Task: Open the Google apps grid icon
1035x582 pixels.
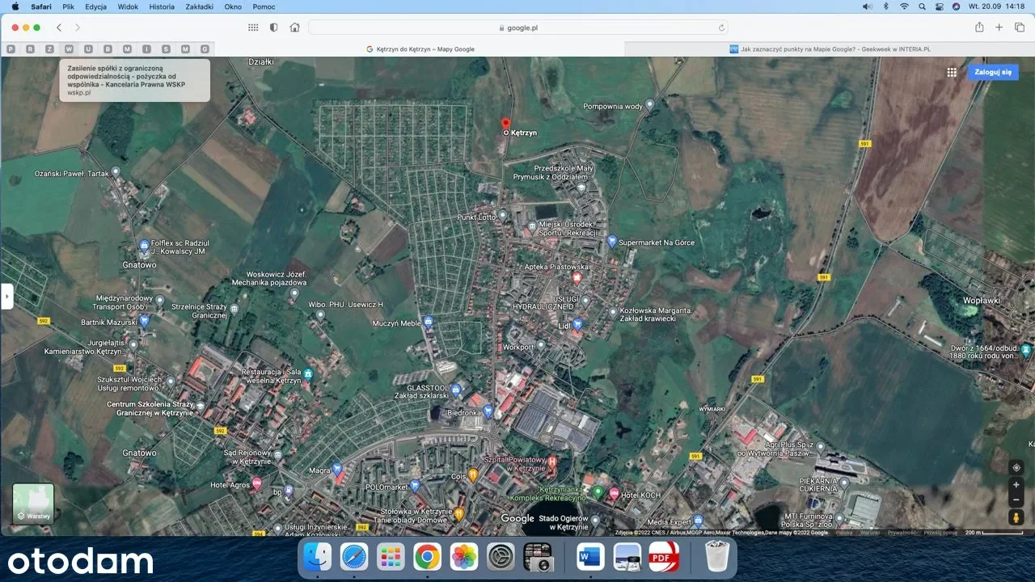Action: pyautogui.click(x=952, y=72)
